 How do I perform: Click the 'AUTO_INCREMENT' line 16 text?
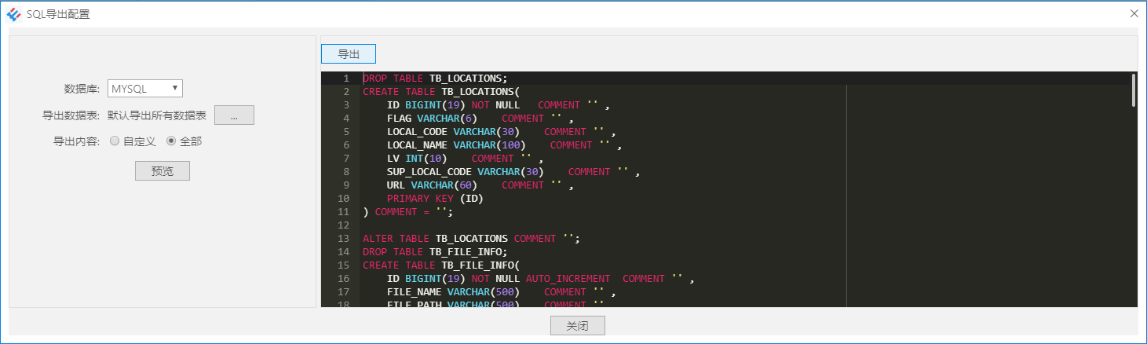tap(568, 279)
